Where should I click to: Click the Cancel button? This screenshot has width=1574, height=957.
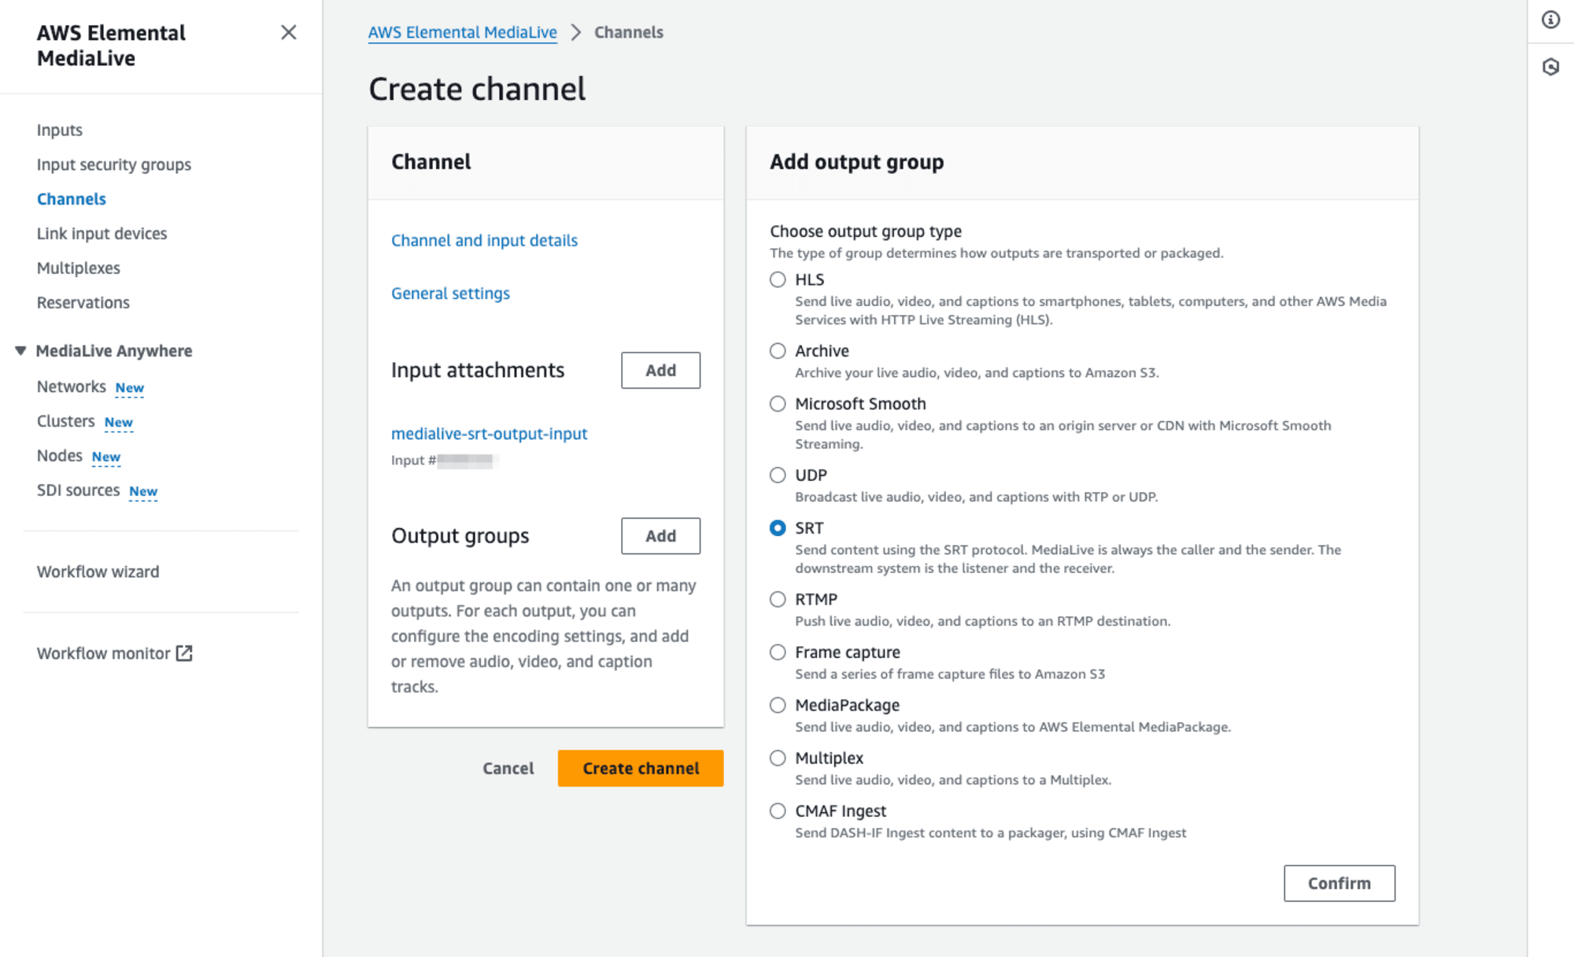(x=508, y=768)
